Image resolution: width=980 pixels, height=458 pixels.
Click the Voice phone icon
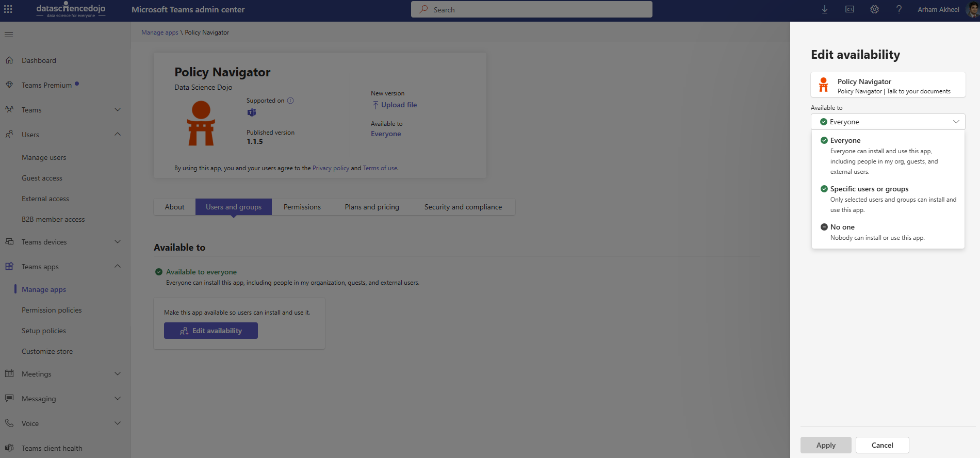9,423
